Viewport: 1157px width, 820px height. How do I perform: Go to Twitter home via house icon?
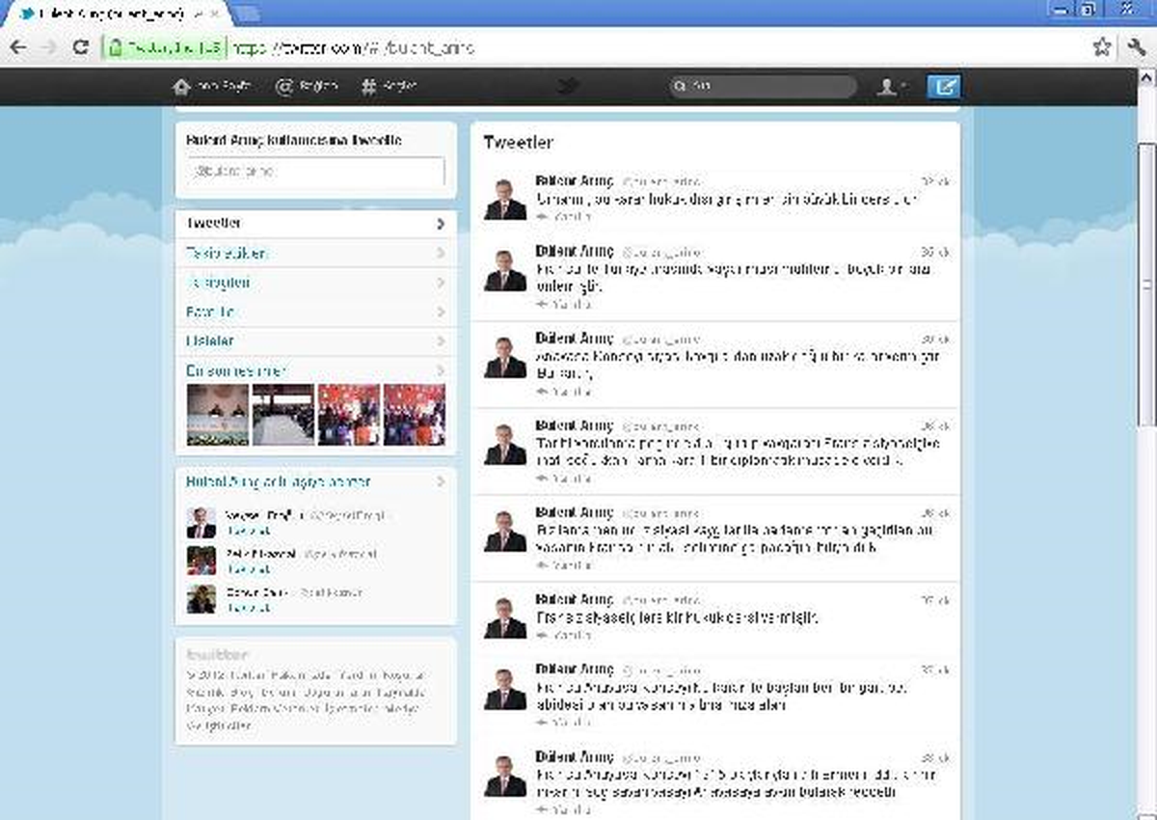tap(181, 87)
